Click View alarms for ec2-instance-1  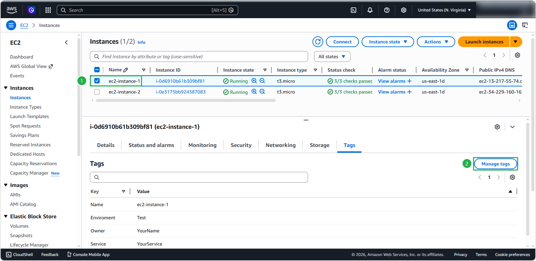click(395, 81)
